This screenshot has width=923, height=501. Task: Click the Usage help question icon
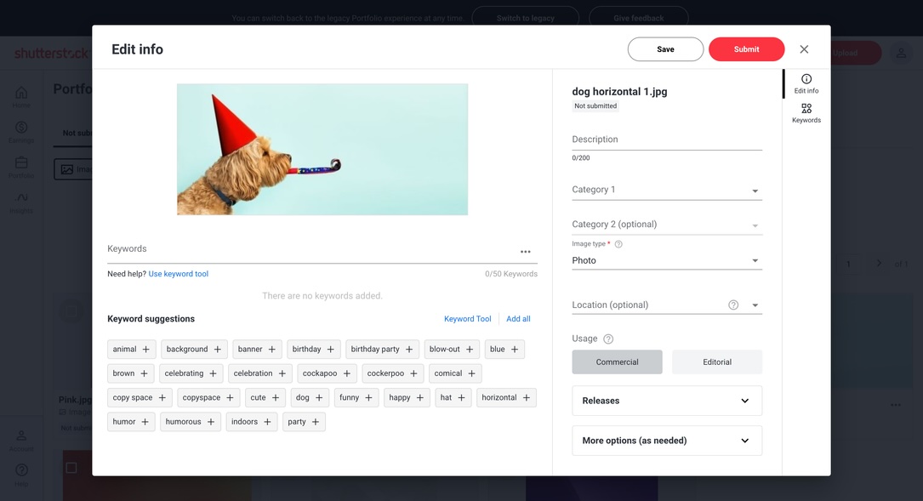click(x=608, y=339)
